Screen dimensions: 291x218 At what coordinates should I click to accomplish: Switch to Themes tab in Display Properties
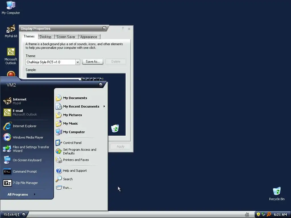pos(29,36)
